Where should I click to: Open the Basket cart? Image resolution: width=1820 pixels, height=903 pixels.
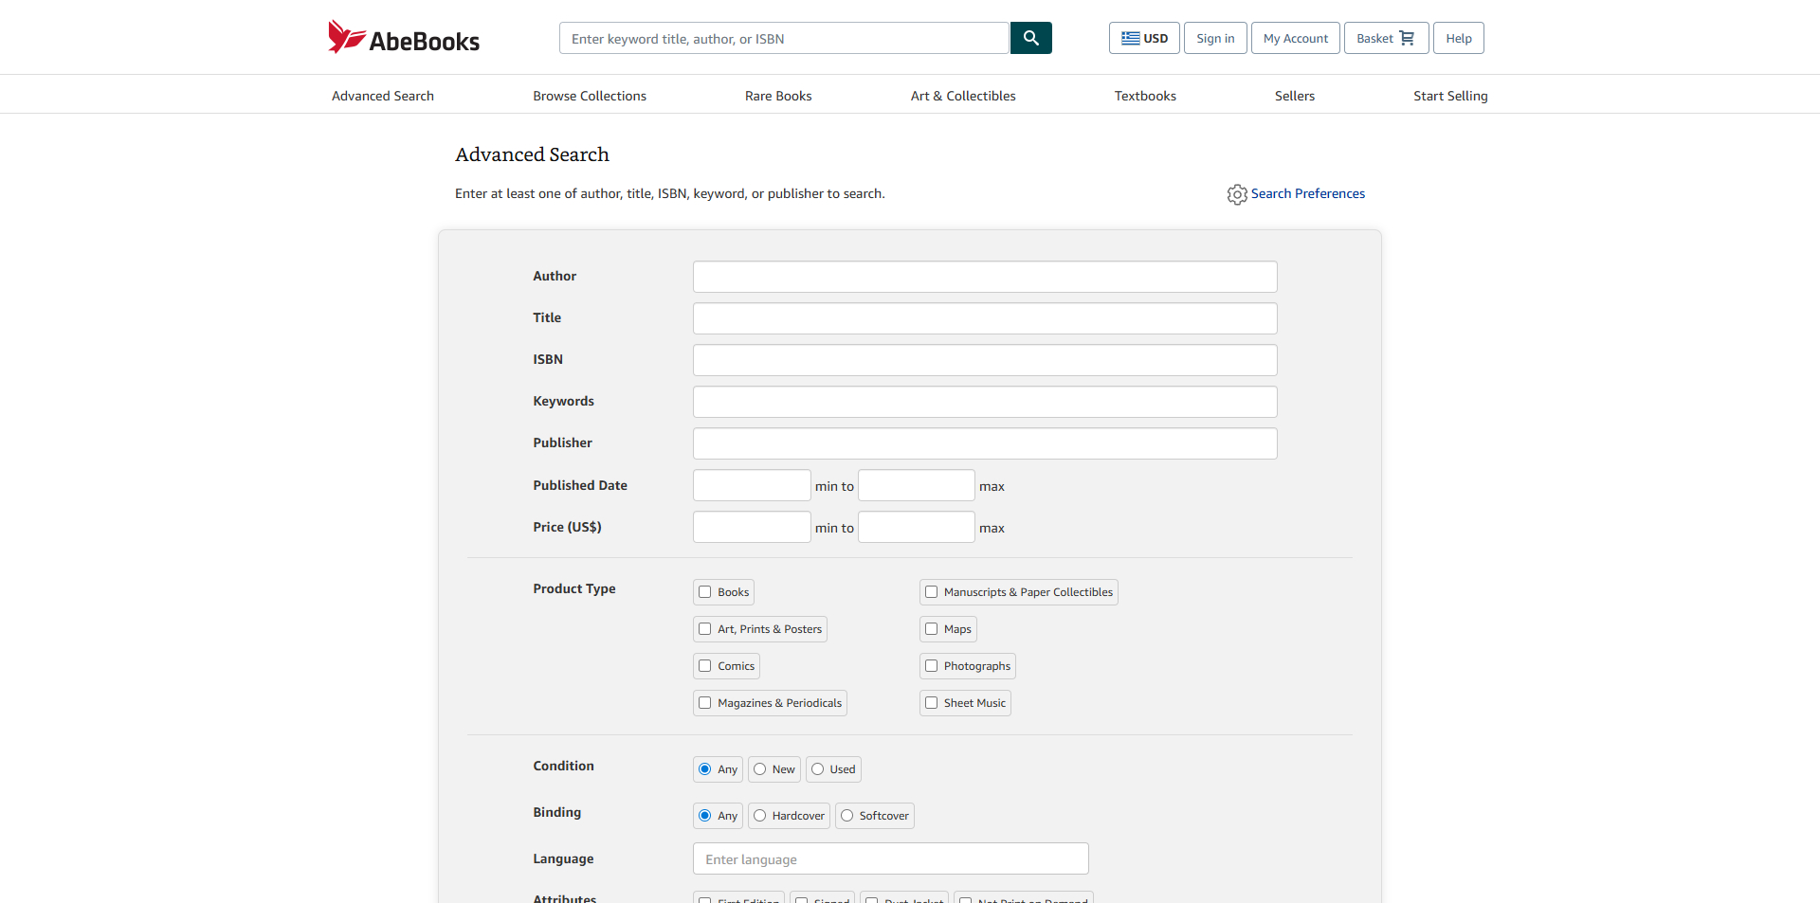coord(1385,38)
